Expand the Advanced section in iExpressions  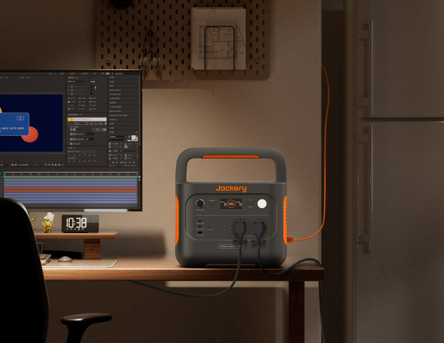71,144
